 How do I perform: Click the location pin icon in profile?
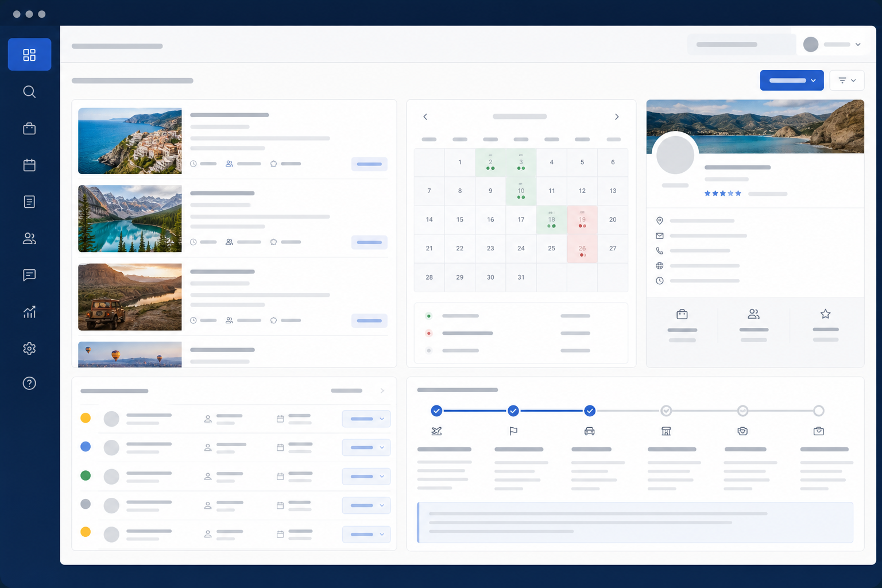[660, 220]
